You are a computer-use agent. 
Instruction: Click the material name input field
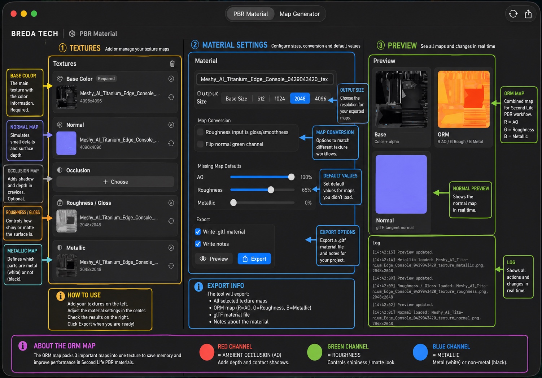tap(264, 79)
